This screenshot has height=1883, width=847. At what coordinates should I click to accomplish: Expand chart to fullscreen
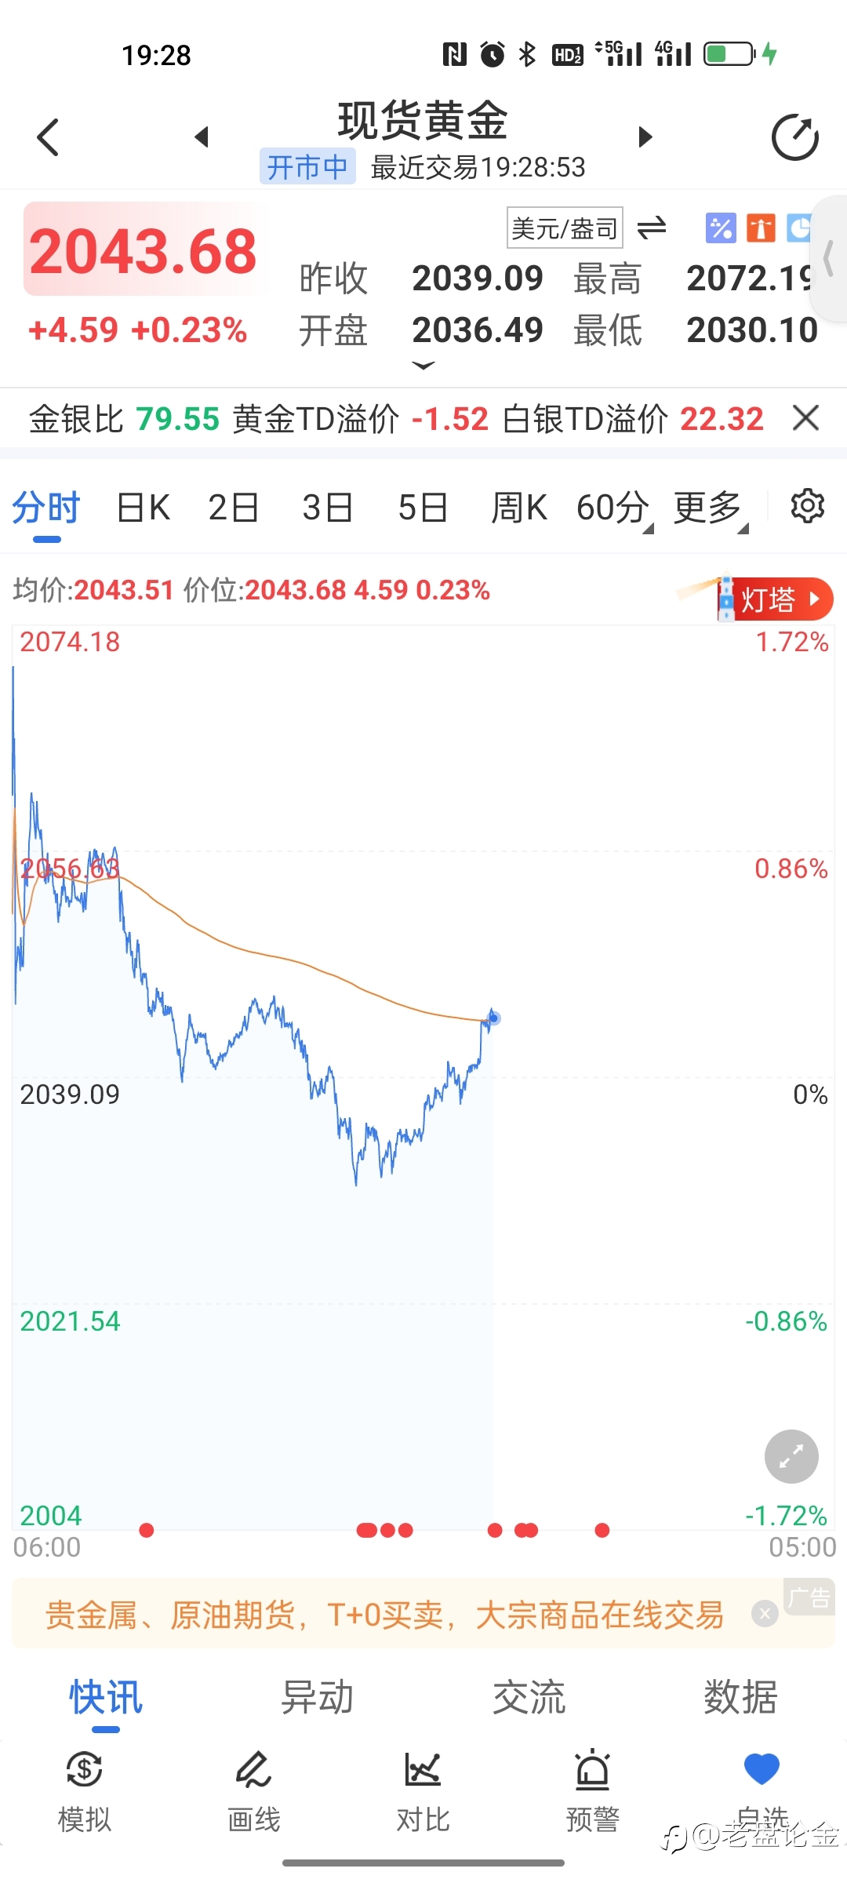coord(791,1456)
